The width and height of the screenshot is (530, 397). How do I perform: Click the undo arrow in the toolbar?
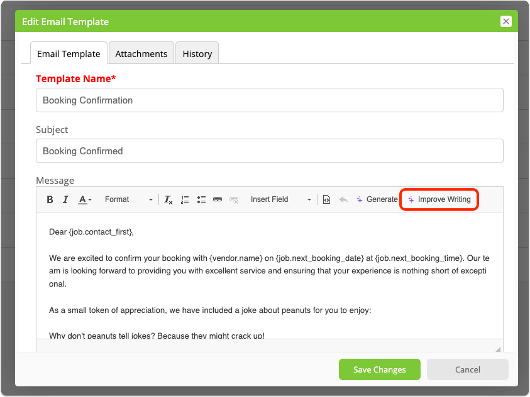tap(343, 199)
